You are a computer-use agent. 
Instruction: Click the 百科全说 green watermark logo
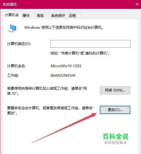point(116,137)
